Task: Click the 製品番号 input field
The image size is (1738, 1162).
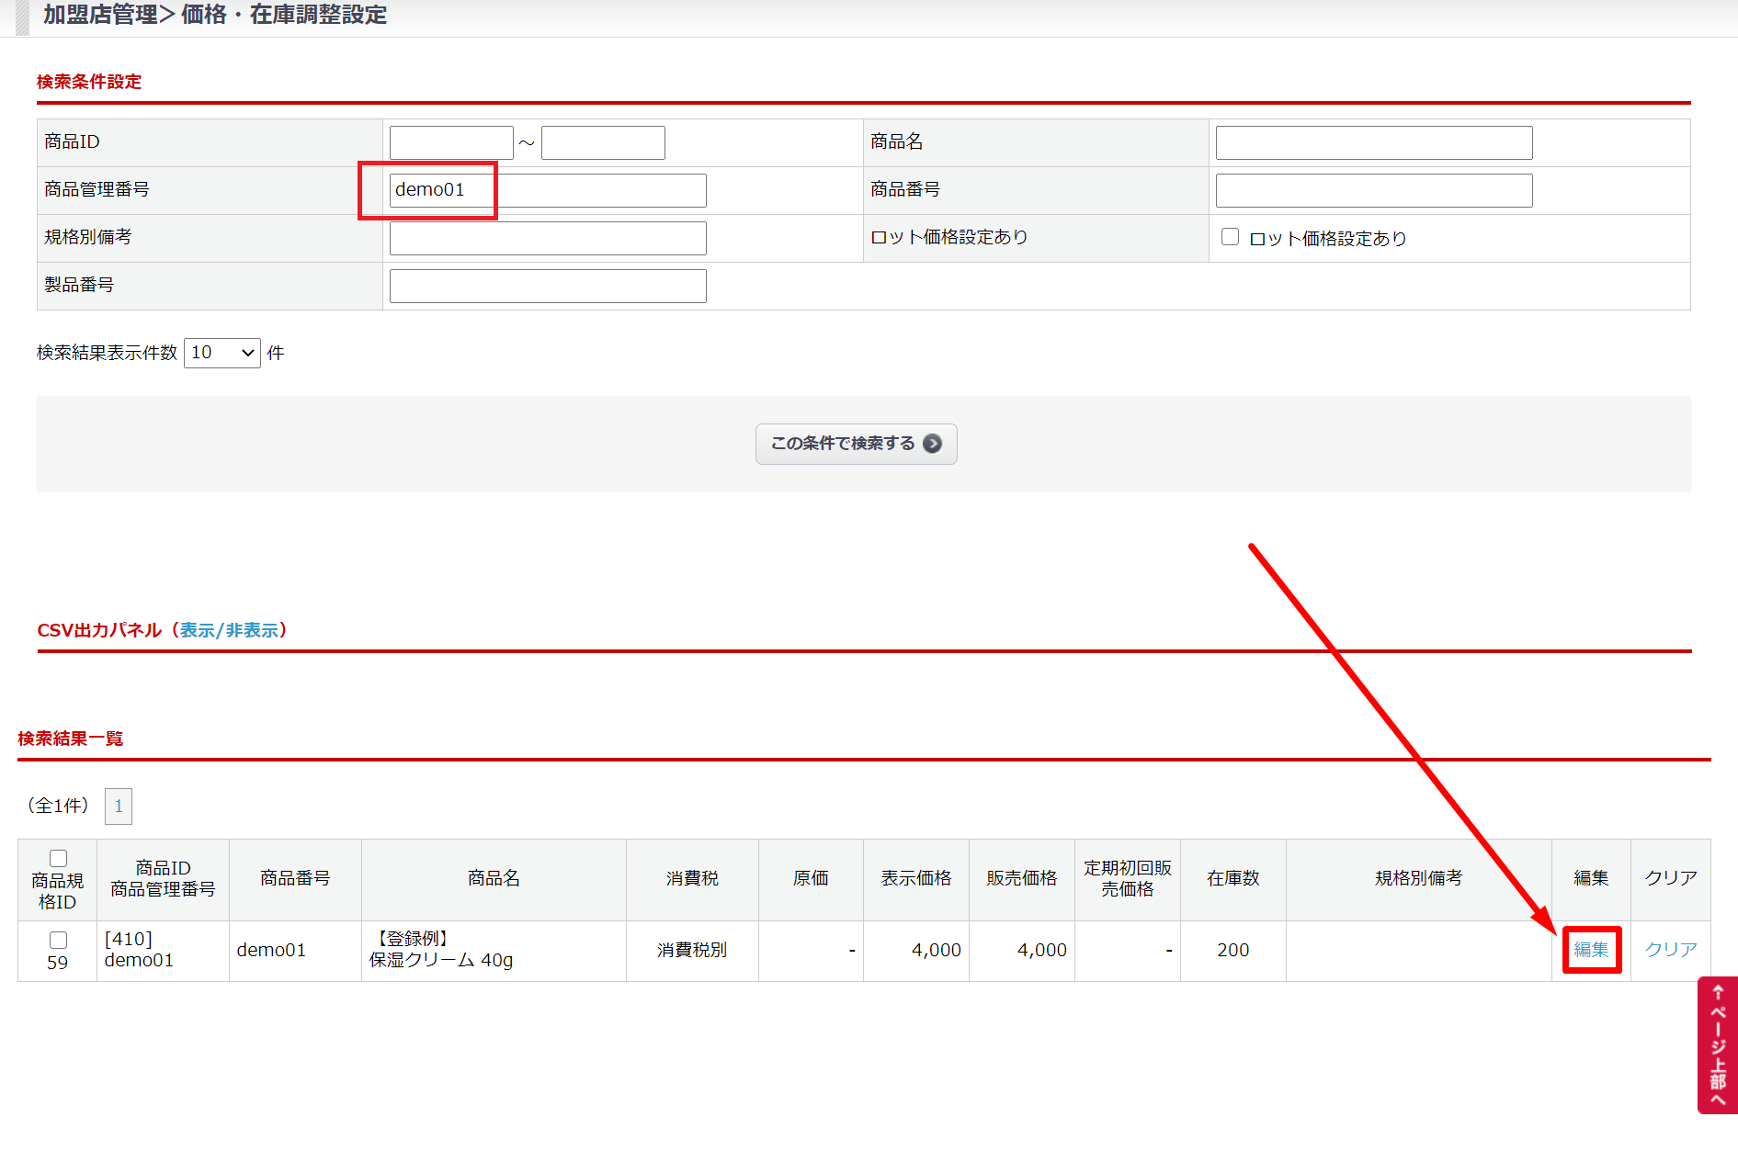Action: pyautogui.click(x=548, y=286)
